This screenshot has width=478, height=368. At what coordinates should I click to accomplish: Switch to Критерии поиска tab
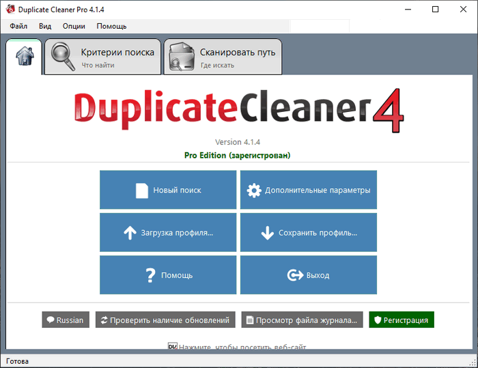click(x=102, y=57)
